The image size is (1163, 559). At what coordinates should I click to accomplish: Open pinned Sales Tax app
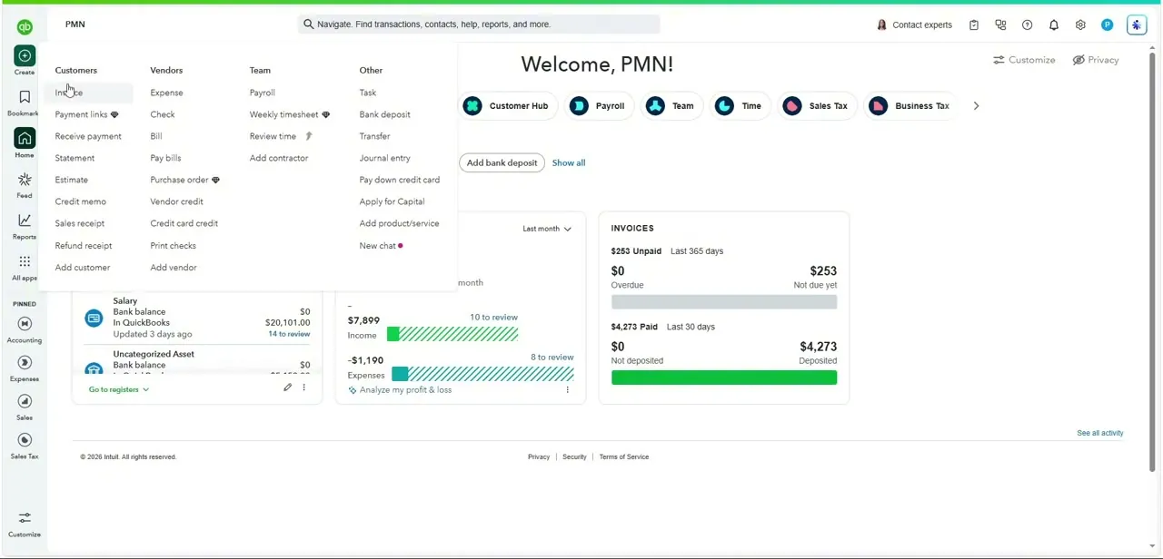coord(25,440)
